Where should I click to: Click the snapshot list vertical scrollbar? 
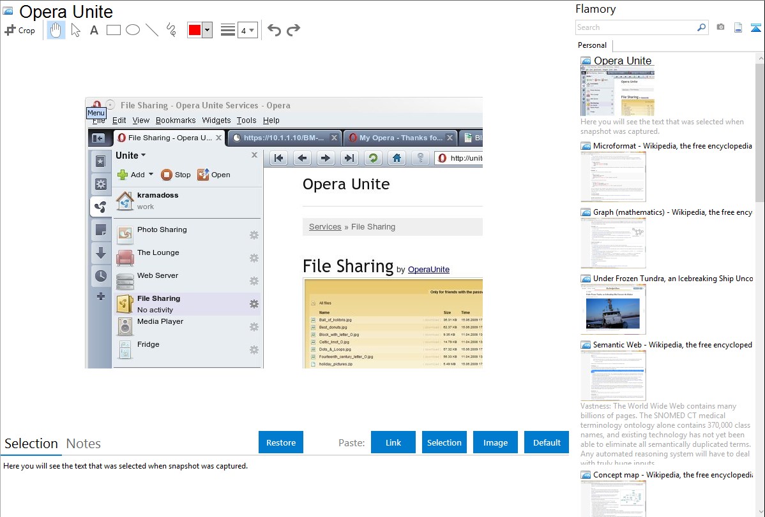760,131
